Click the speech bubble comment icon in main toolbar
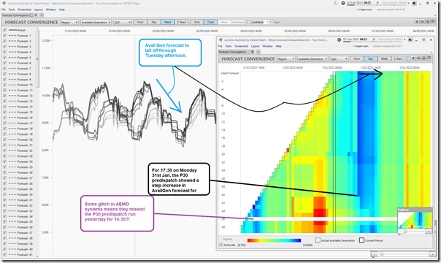This screenshot has height=263, width=441. pos(432,21)
